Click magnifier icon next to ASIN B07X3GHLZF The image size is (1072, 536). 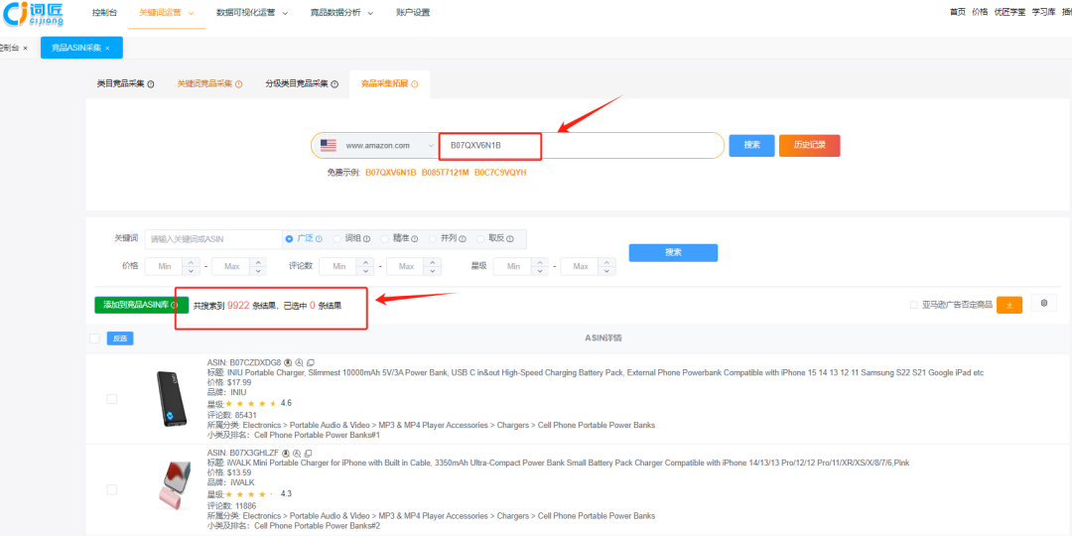(297, 453)
